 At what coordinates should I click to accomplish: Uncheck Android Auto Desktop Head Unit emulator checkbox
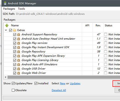point(15,39)
